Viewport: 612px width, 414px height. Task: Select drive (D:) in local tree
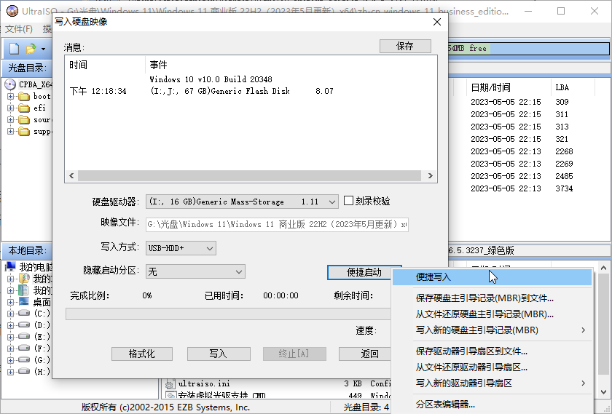pyautogui.click(x=24, y=325)
